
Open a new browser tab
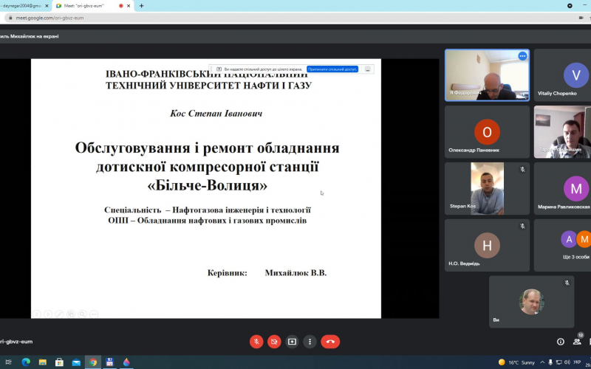point(141,6)
